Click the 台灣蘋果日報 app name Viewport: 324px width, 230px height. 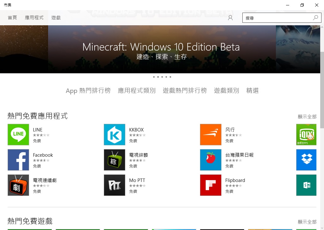(240, 155)
